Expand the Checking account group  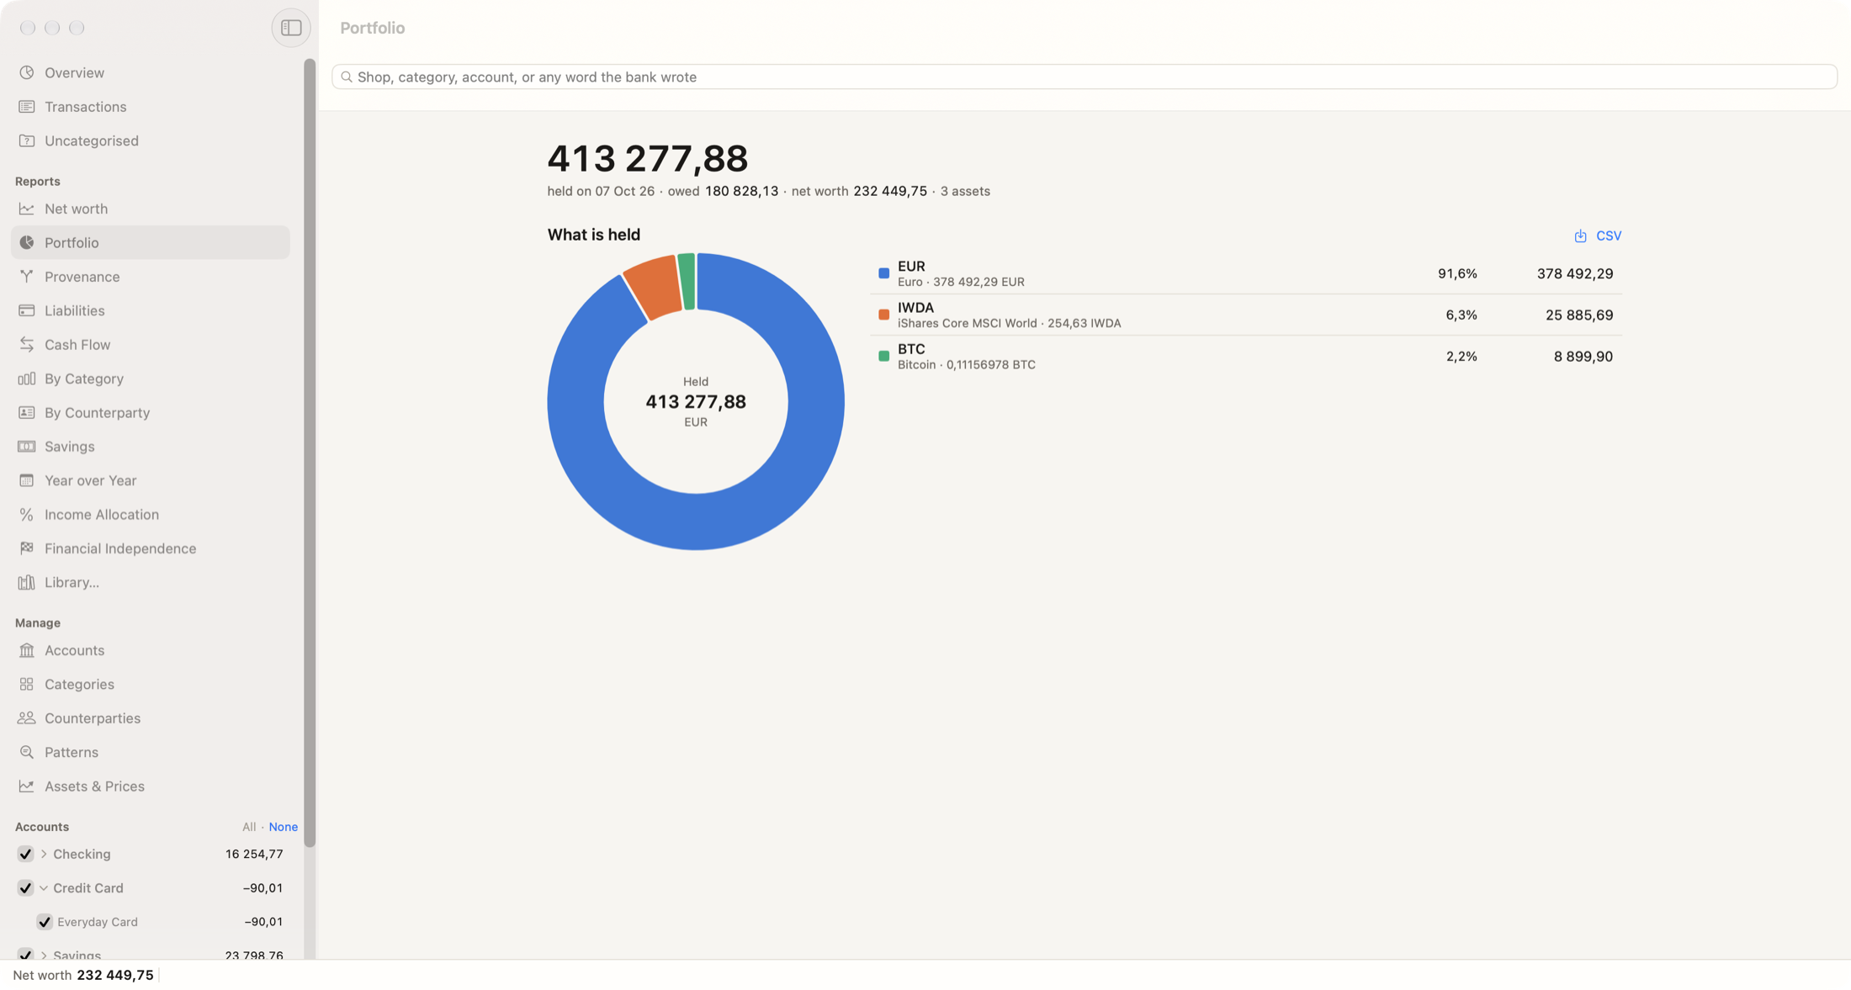click(44, 854)
